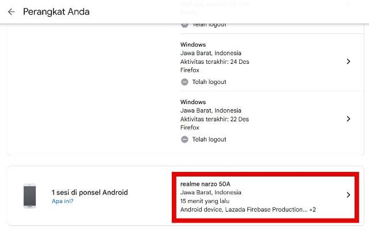Click the "+2" more apps indicator

pyautogui.click(x=312, y=209)
